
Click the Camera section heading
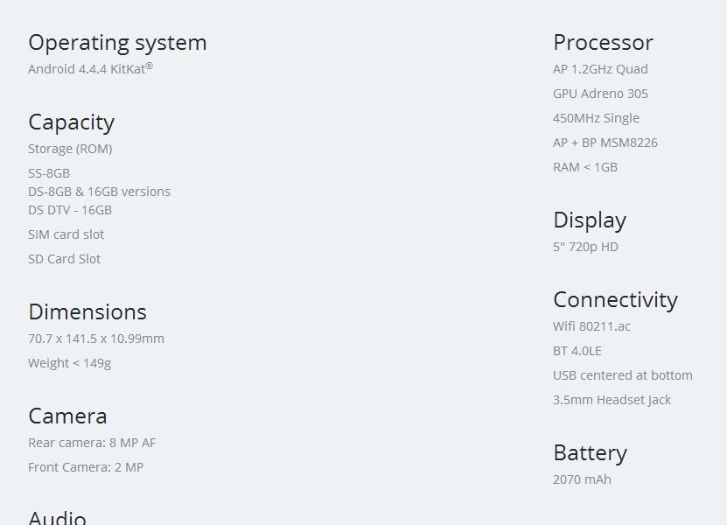[x=67, y=416]
